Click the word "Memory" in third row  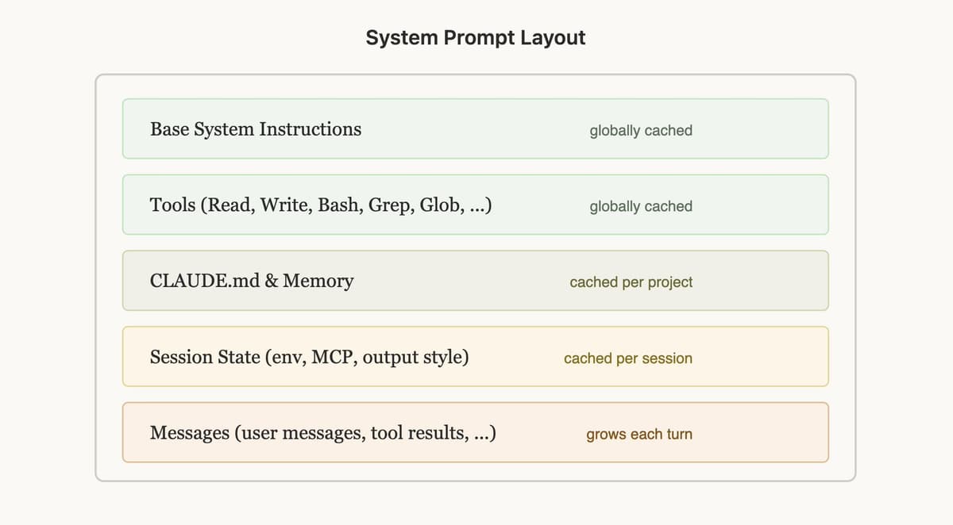tap(318, 282)
